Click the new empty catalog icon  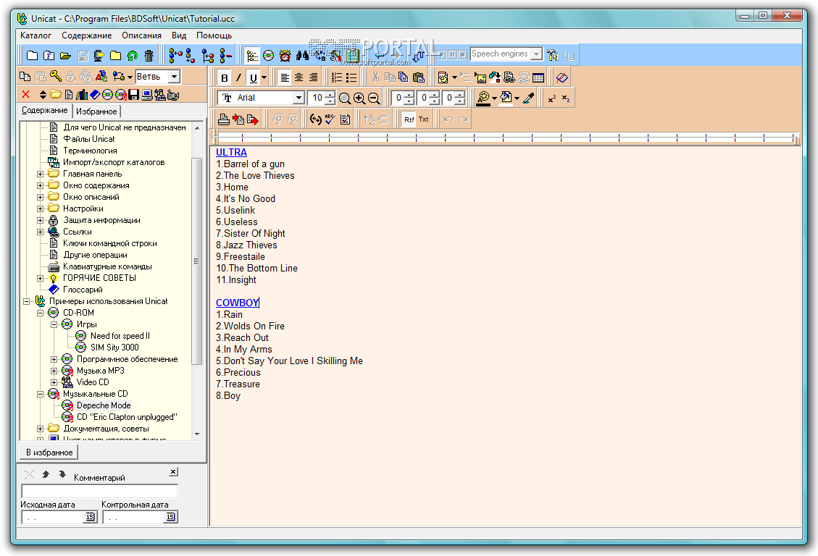pyautogui.click(x=33, y=55)
